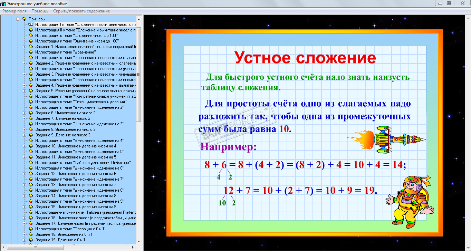Expand the Задание 6 tree node
The image size is (471, 251).
(x=24, y=113)
